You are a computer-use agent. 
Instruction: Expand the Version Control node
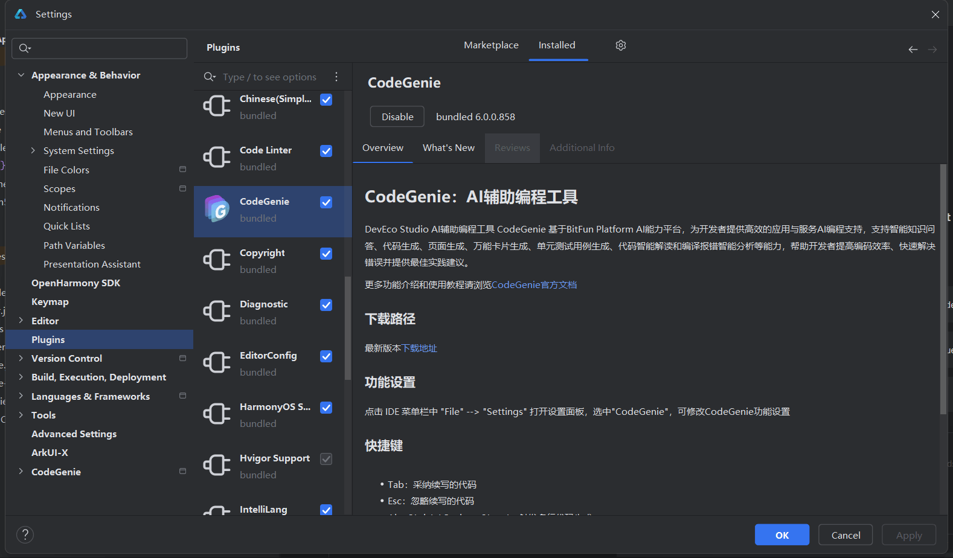[21, 358]
